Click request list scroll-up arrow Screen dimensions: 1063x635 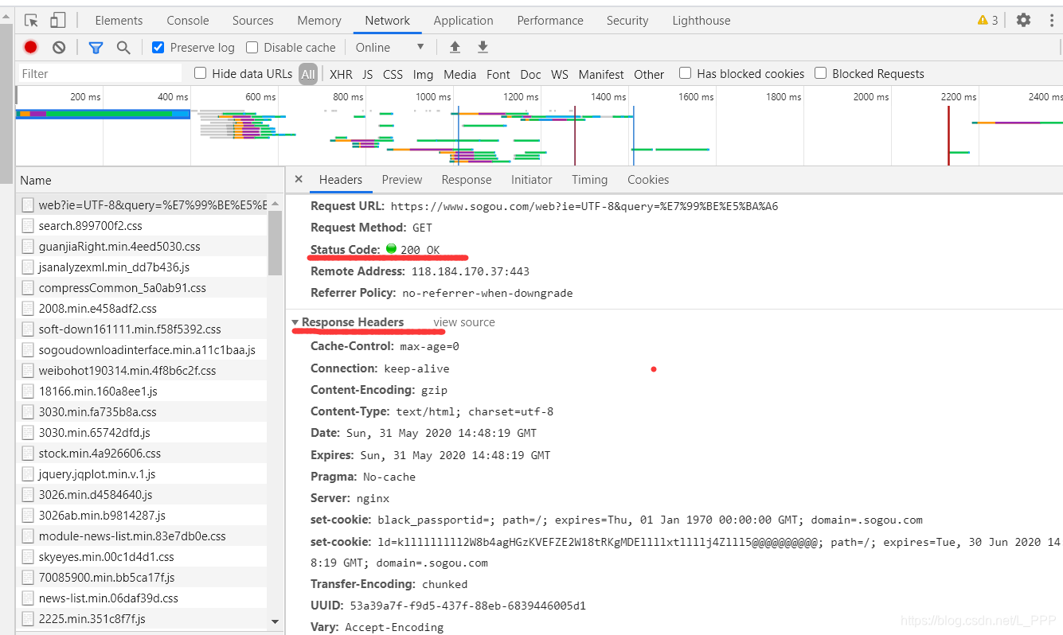pyautogui.click(x=275, y=202)
